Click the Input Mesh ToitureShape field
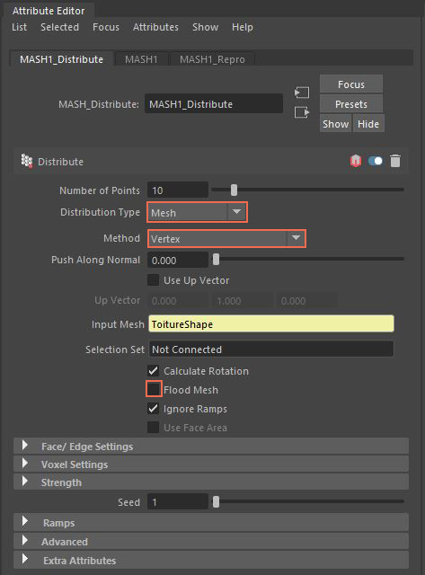This screenshot has height=575, width=425. [x=271, y=324]
